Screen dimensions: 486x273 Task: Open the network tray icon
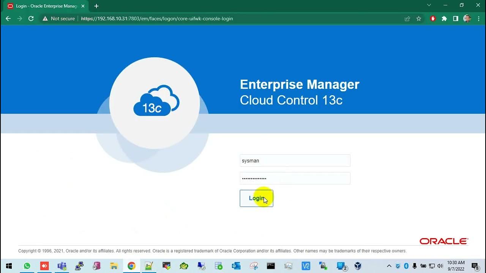pyautogui.click(x=432, y=266)
